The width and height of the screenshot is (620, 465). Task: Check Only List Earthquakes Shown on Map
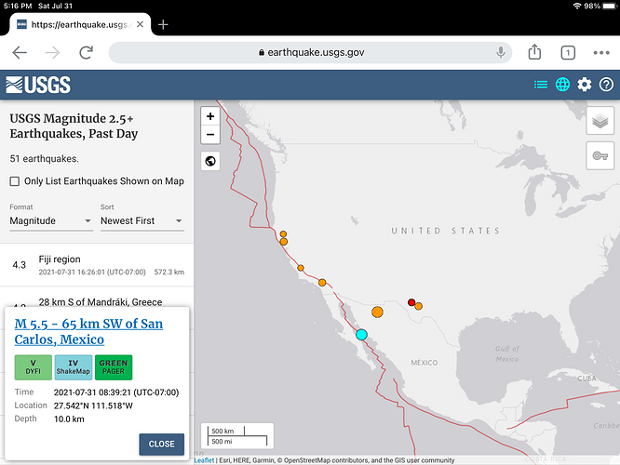pos(15,181)
